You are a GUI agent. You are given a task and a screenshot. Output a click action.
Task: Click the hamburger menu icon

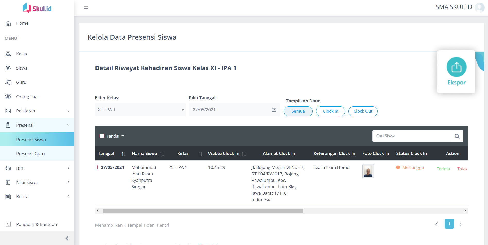coord(86,9)
